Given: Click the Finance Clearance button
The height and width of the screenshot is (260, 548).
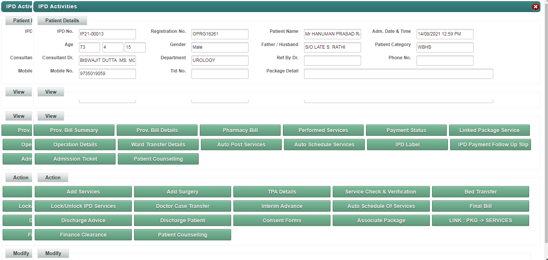Looking at the screenshot, I should 83,235.
